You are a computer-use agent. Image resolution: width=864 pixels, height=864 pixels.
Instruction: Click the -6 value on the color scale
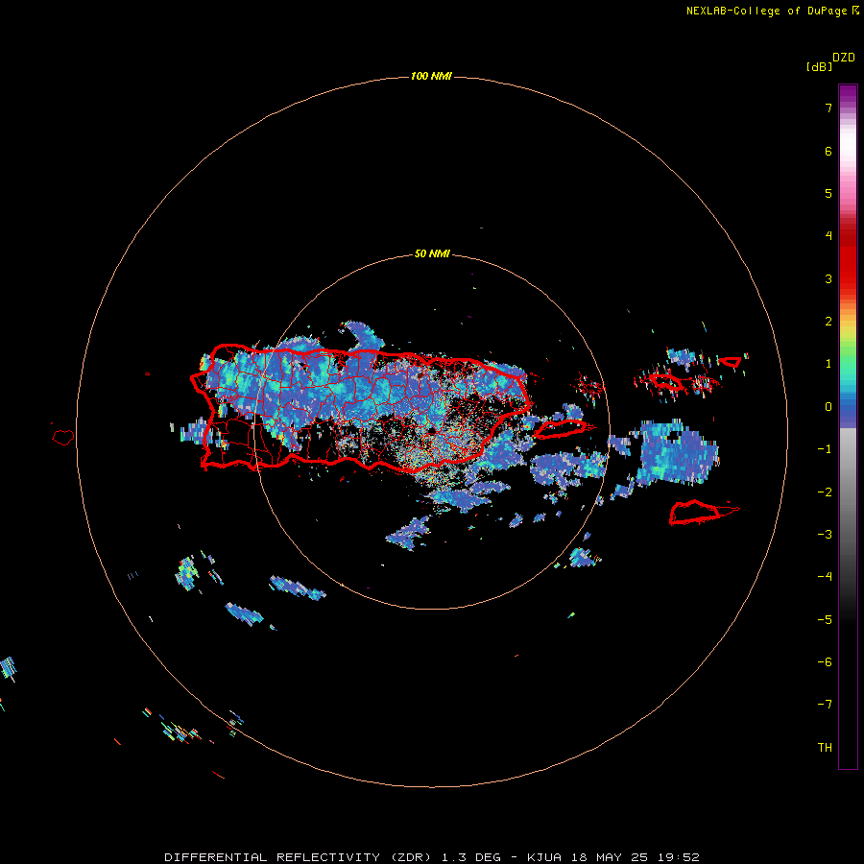click(825, 662)
